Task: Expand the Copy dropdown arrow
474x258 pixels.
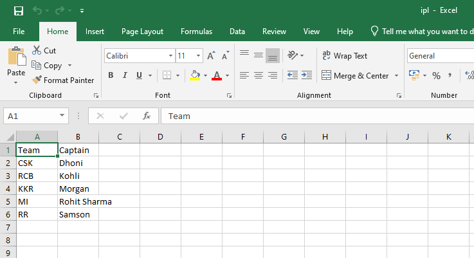Action: (70, 66)
